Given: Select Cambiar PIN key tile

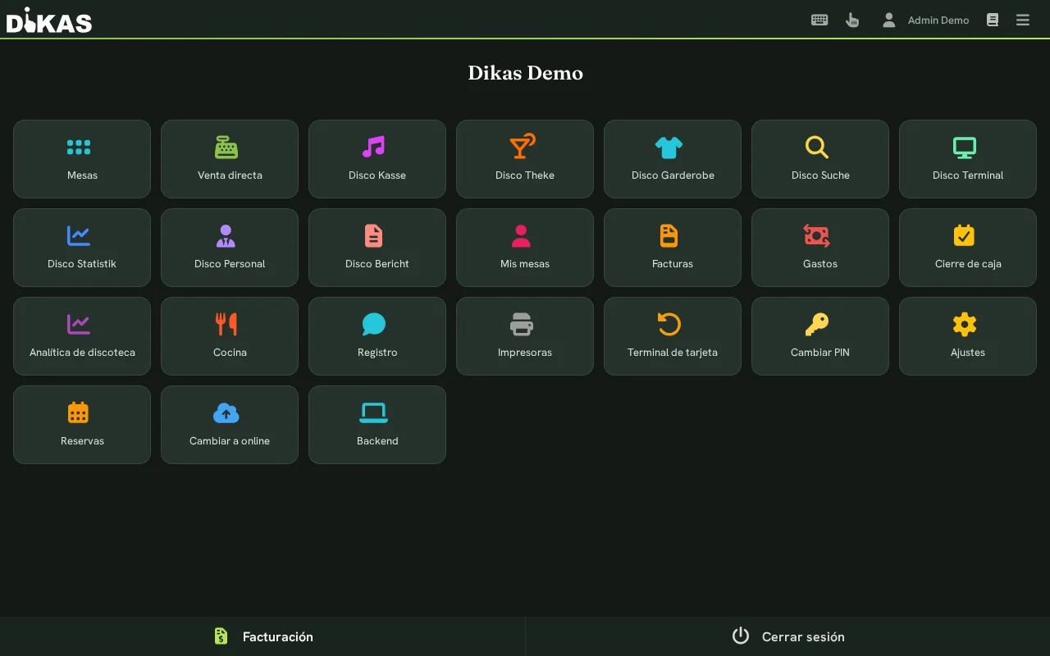Looking at the screenshot, I should 820,336.
